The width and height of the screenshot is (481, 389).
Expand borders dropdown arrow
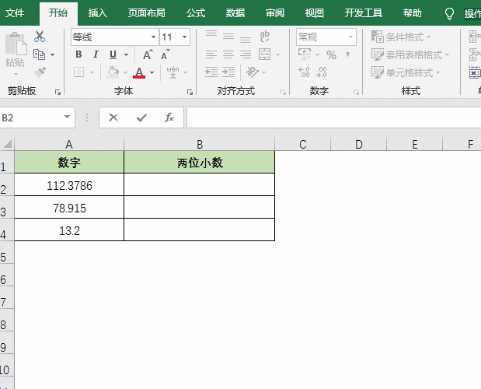click(92, 73)
